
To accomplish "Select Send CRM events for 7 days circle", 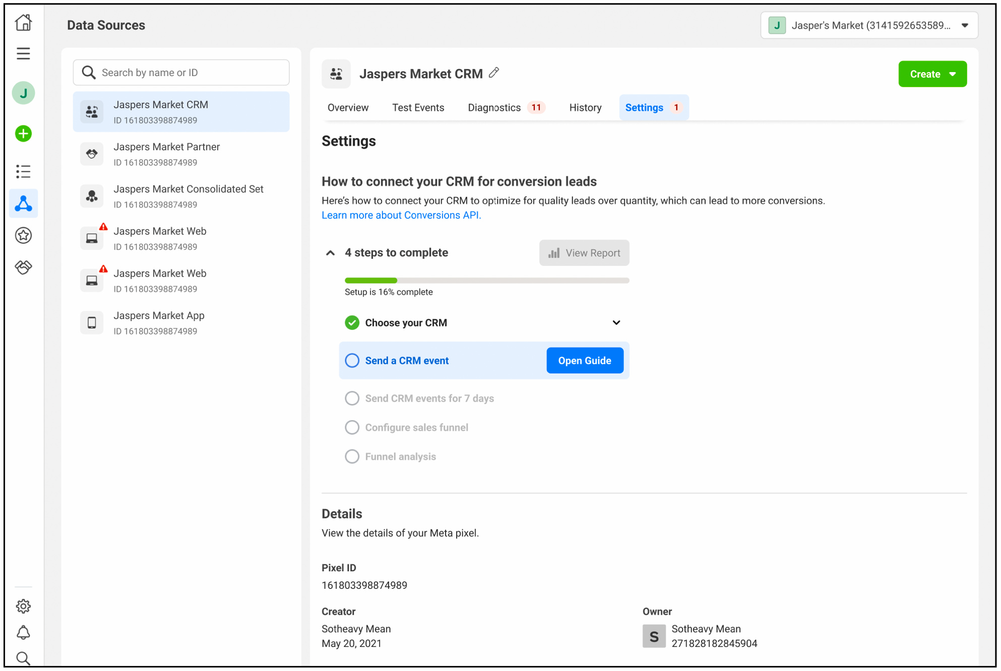I will 352,398.
